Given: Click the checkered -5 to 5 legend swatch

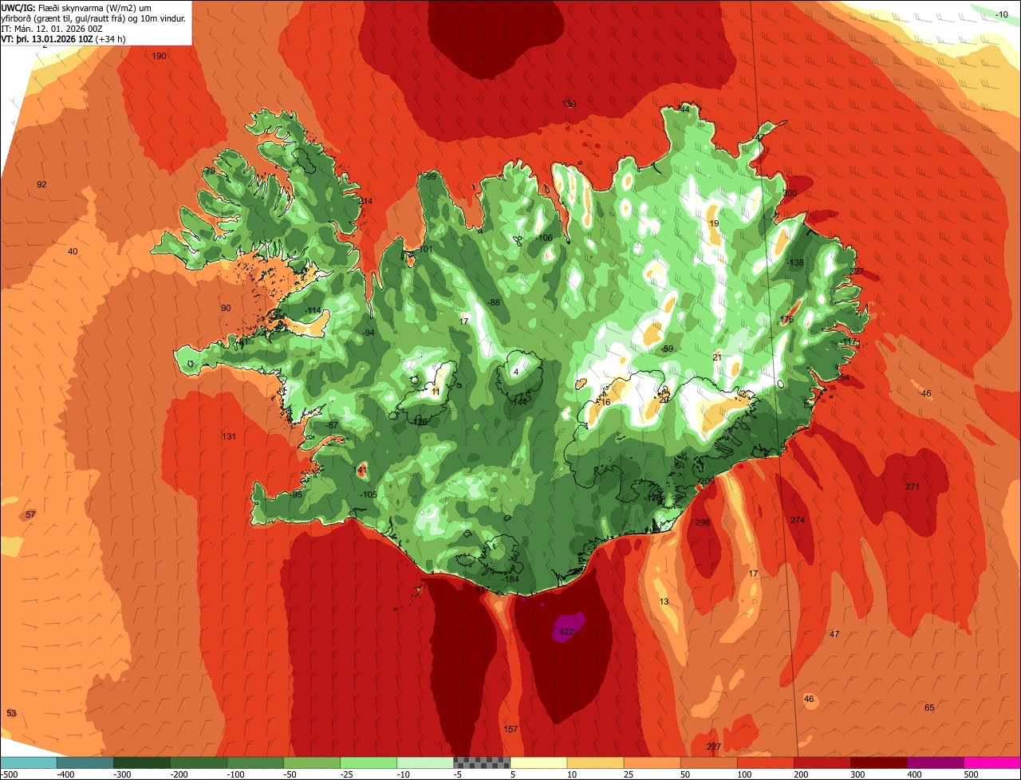Looking at the screenshot, I should pyautogui.click(x=482, y=762).
